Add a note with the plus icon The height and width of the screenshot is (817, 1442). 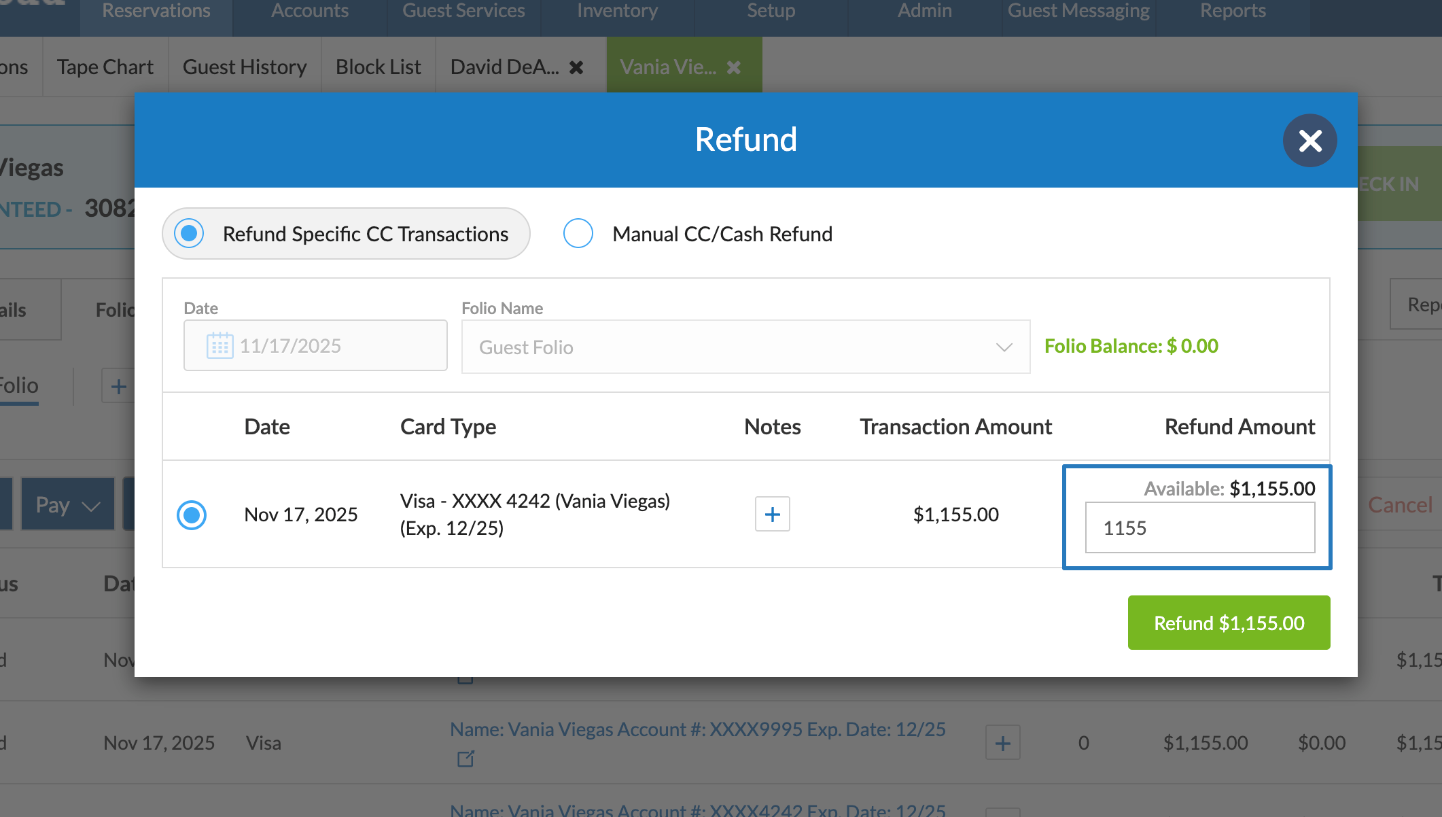coord(772,515)
